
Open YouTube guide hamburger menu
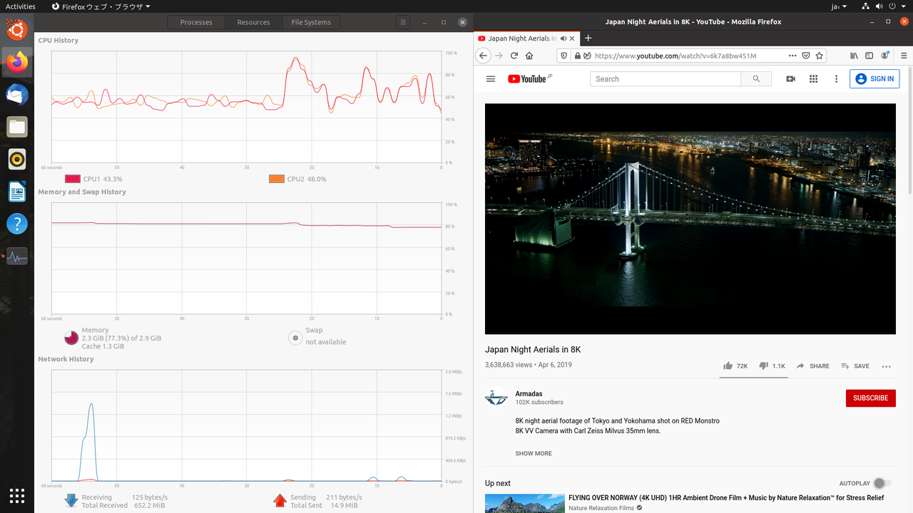click(x=491, y=79)
